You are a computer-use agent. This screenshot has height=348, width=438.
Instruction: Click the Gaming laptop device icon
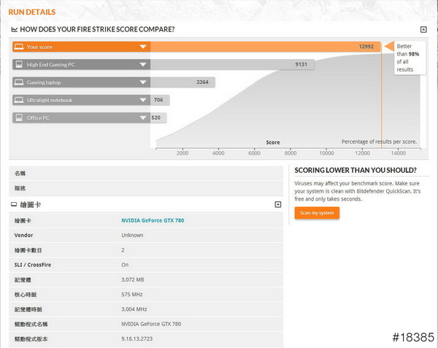tap(18, 82)
